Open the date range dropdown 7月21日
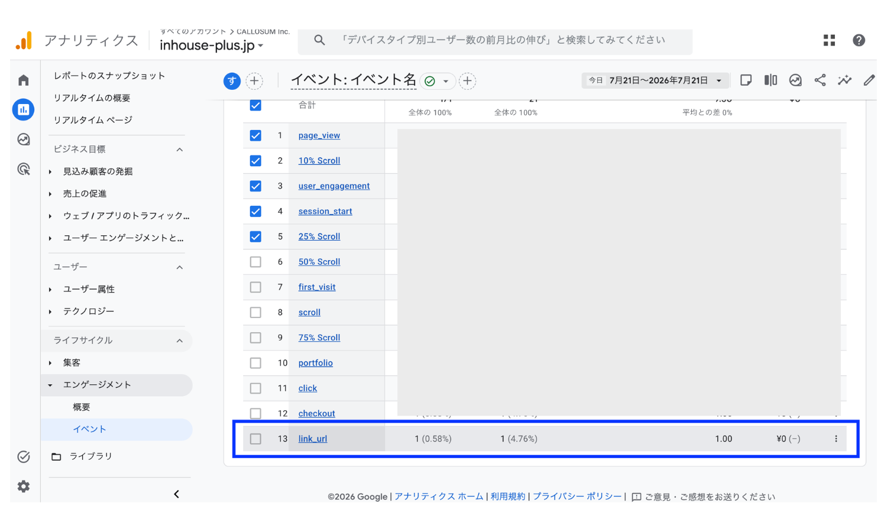Screen dimensions: 887x532 [x=656, y=80]
